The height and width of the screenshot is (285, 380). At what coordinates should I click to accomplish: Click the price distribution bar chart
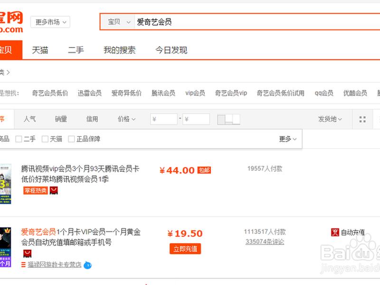tap(229, 120)
